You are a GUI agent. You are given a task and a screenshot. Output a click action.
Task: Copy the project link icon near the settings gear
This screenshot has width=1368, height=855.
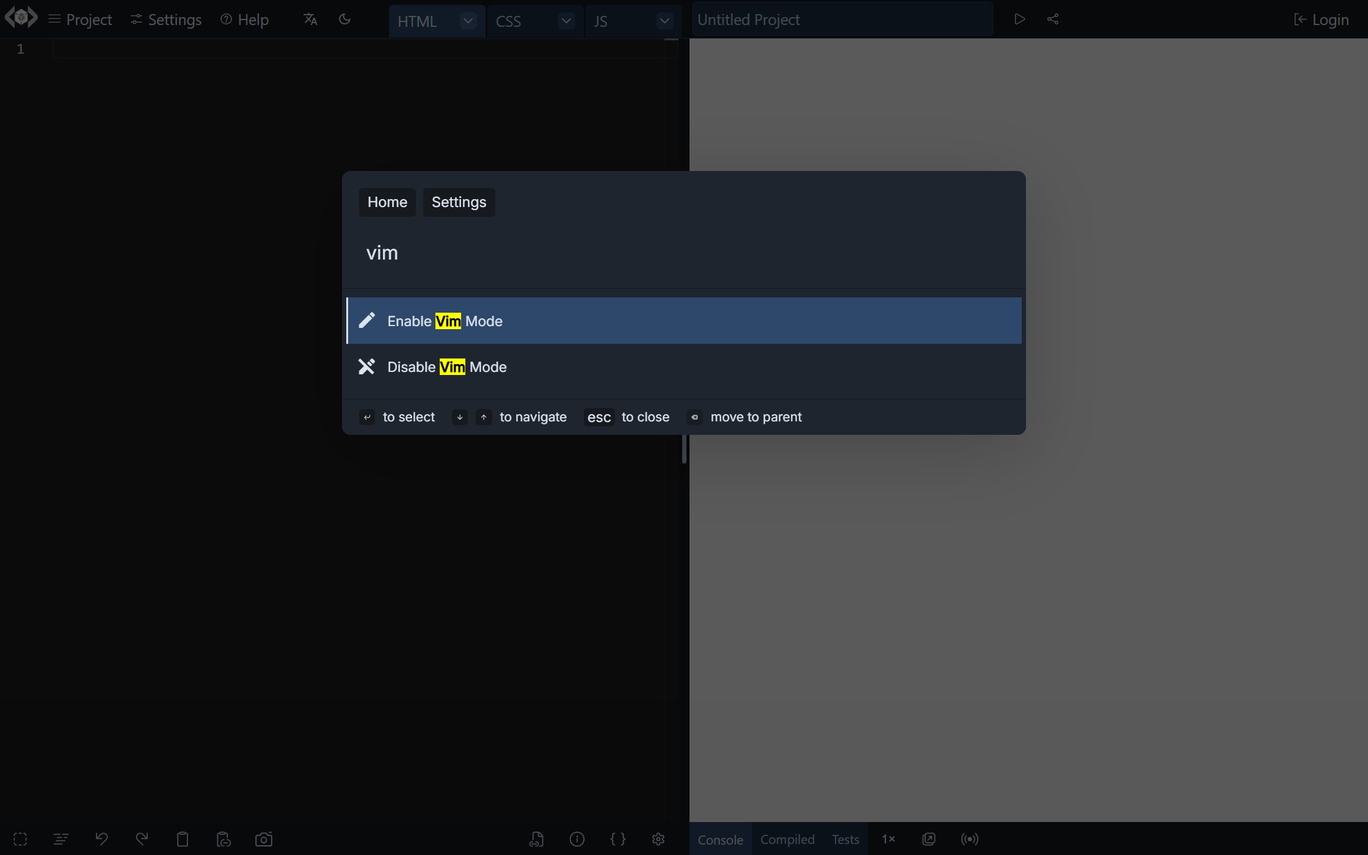tap(537, 839)
